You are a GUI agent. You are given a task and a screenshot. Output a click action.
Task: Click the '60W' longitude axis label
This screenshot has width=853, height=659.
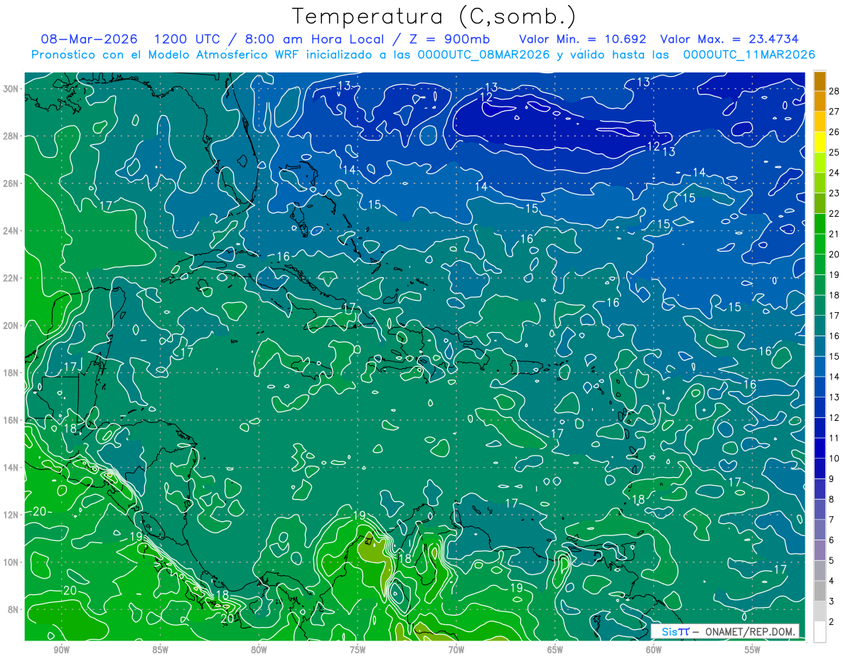654,650
